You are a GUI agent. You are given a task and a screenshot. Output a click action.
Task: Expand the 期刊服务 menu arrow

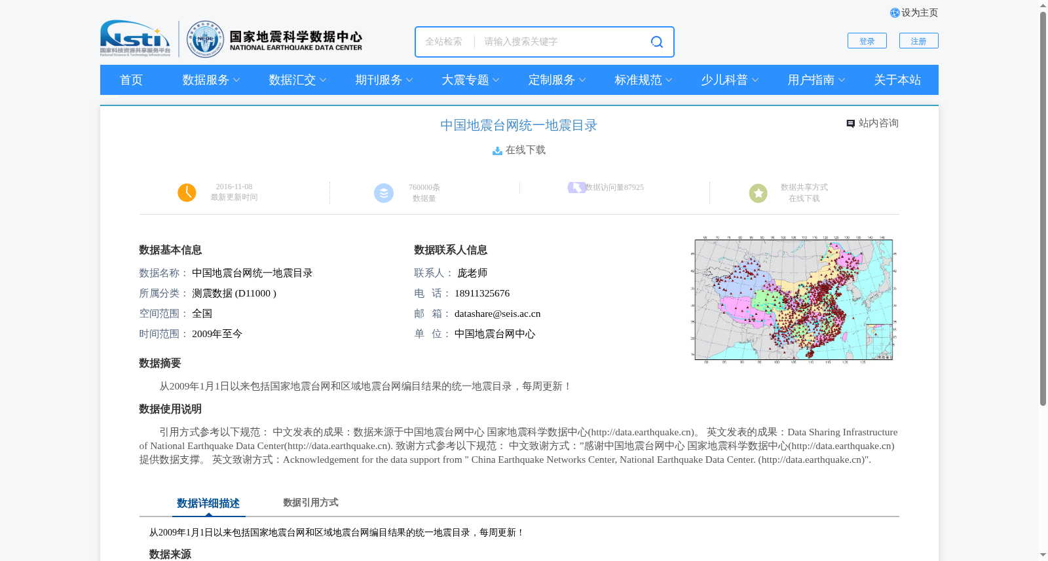[x=409, y=81]
